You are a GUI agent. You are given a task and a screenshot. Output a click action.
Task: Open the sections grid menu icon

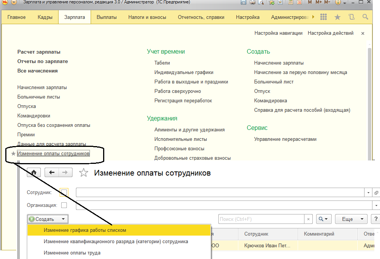click(323, 17)
